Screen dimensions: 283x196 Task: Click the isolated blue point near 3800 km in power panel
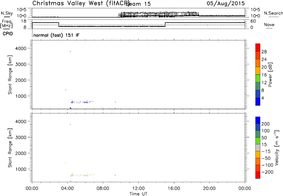(70, 51)
